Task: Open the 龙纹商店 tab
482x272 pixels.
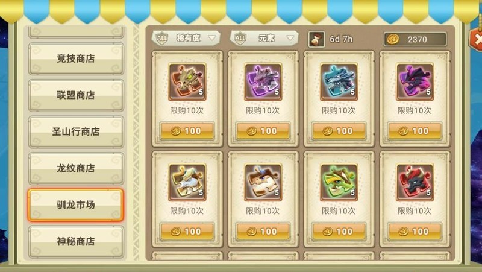Action: coord(76,168)
